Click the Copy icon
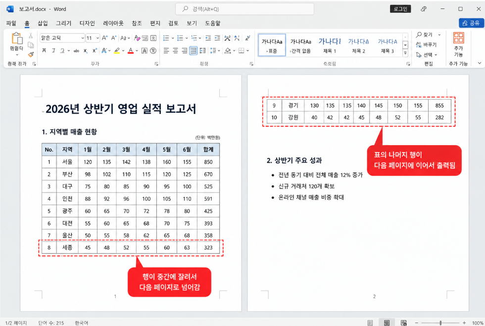This screenshot has height=326, width=485. tap(31, 45)
